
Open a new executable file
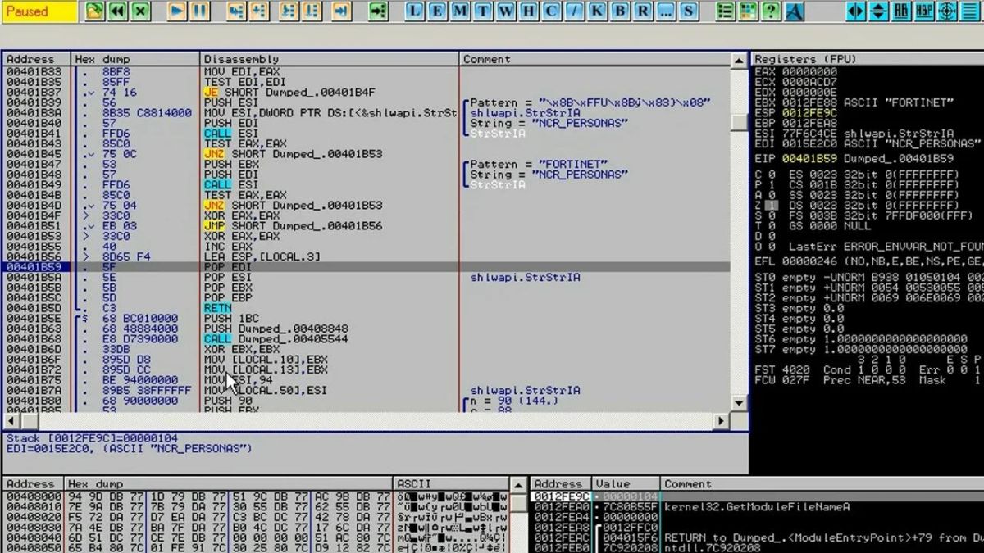pyautogui.click(x=95, y=11)
